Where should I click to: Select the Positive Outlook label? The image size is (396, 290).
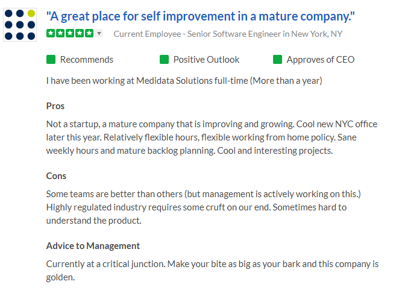click(x=206, y=60)
